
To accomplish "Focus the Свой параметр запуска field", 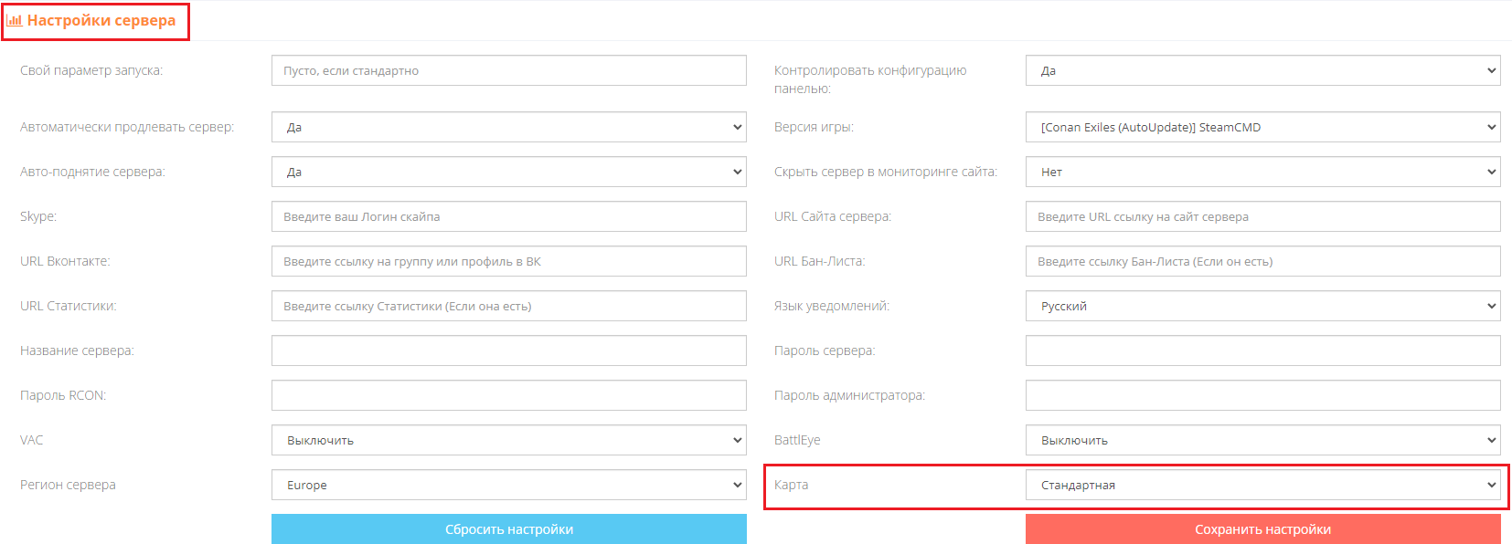I will (509, 70).
